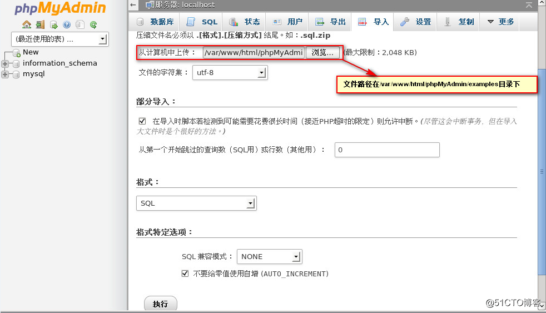The height and width of the screenshot is (313, 546).
Task: Click the 执行 (Go) button
Action: tap(161, 304)
